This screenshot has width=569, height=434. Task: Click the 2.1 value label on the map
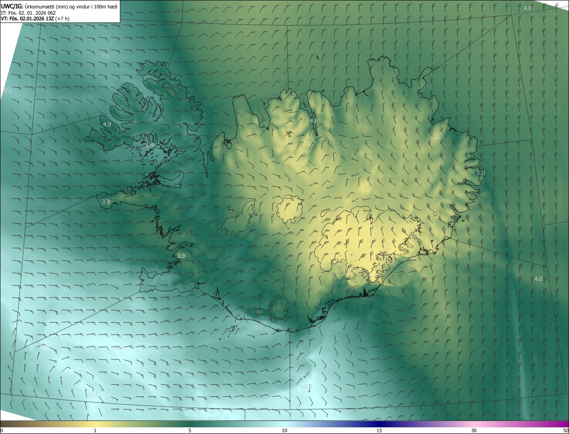[436, 138]
